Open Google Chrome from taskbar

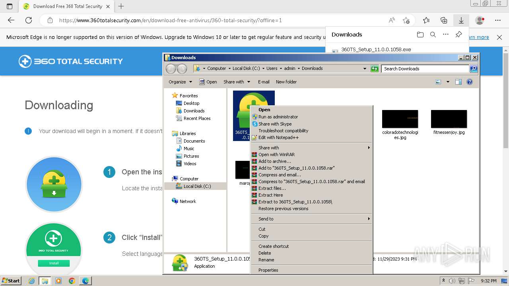point(72,281)
